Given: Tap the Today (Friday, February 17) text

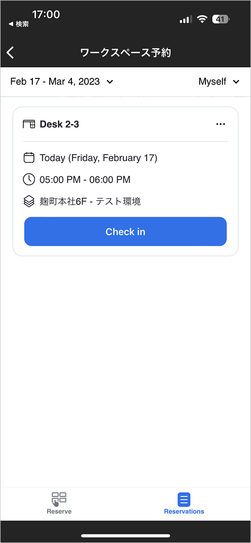Looking at the screenshot, I should tap(98, 158).
